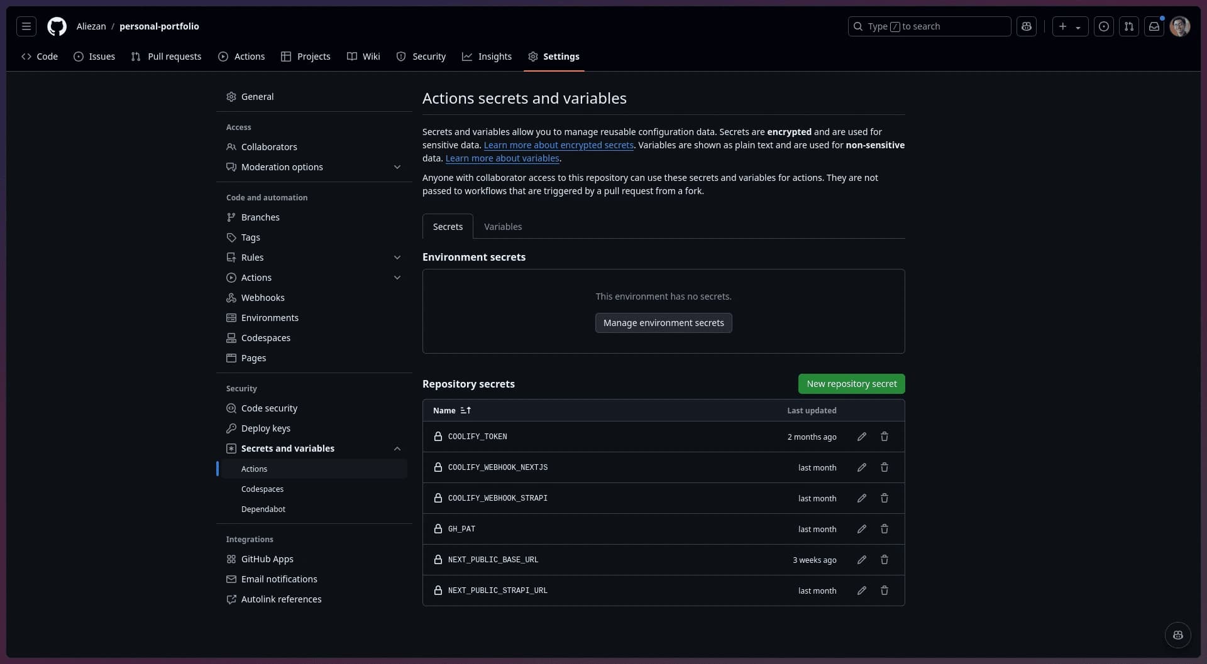Click Manage environment secrets button
The height and width of the screenshot is (664, 1207).
tap(664, 323)
